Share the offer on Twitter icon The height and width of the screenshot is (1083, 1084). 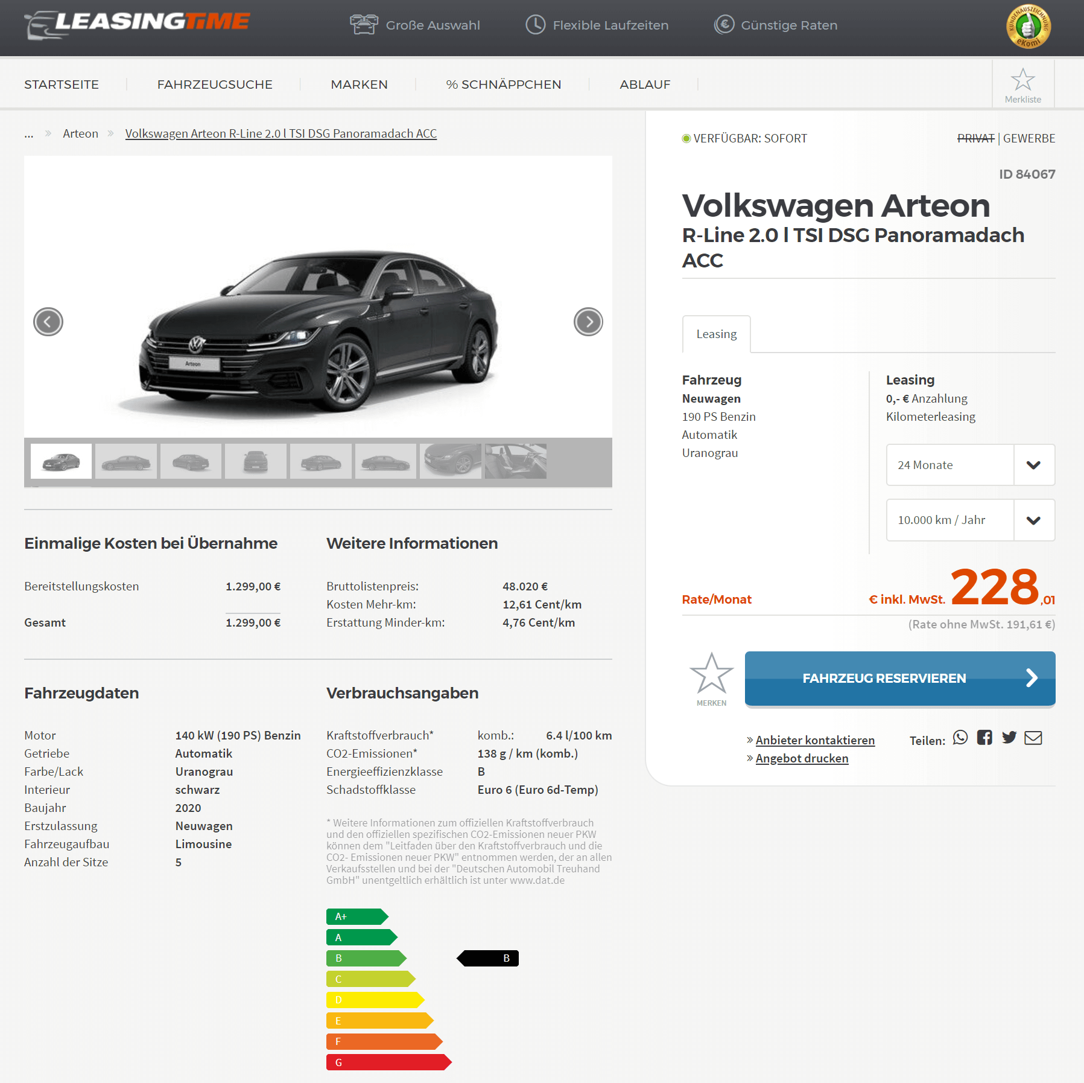click(x=1009, y=738)
